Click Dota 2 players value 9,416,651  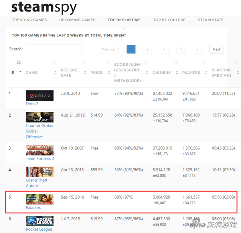click(x=191, y=93)
